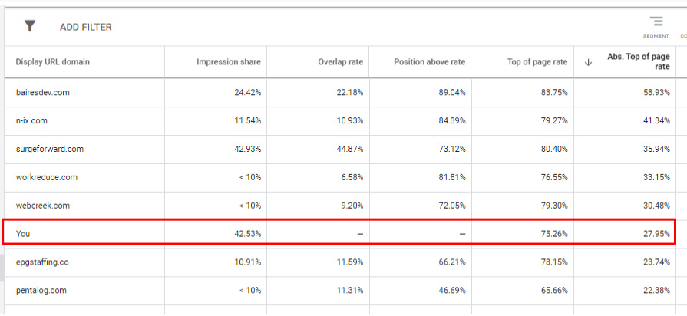
Task: Click surgeforward.com in the table
Action: (50, 149)
